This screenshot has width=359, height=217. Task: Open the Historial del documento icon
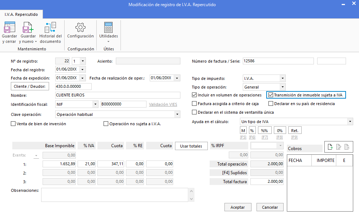pyautogui.click(x=51, y=27)
